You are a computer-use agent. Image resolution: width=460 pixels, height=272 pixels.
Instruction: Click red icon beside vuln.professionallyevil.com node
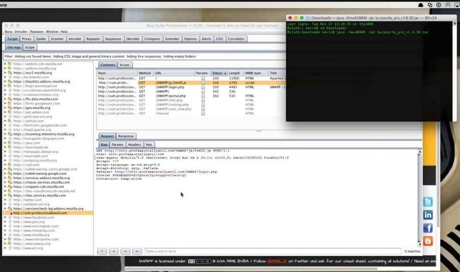(11, 213)
